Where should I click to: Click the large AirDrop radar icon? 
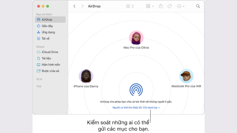(136, 90)
